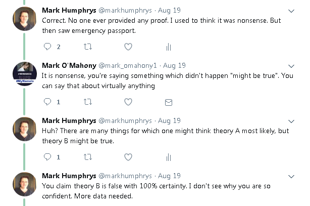Like the "Huh? There are many things" tweet
310x206 pixels.
click(128, 157)
